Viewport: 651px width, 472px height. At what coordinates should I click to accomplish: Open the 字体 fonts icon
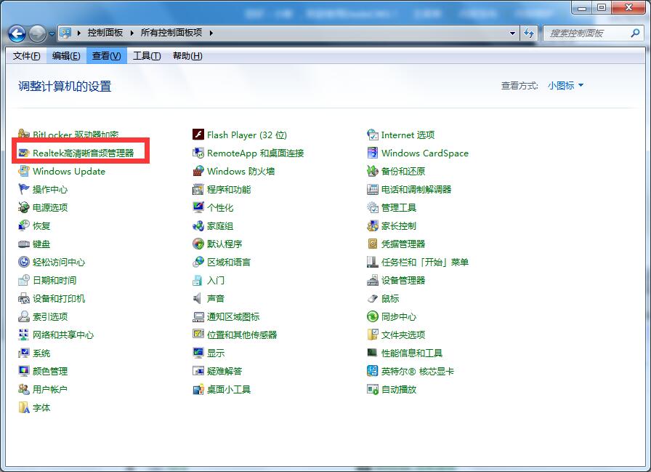(x=24, y=407)
